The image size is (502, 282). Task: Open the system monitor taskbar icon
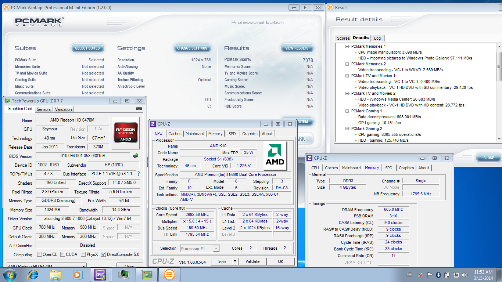tap(123, 274)
